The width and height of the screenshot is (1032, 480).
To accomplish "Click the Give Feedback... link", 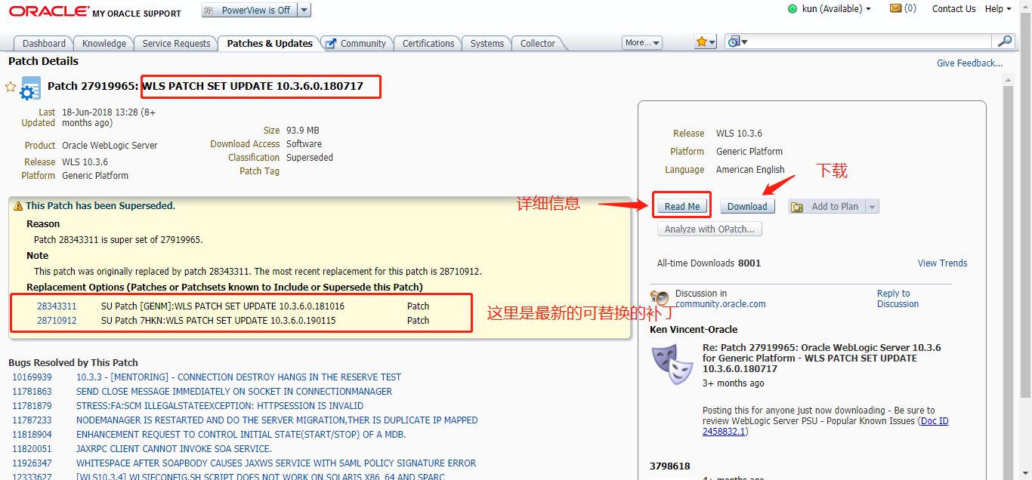I will coord(970,63).
